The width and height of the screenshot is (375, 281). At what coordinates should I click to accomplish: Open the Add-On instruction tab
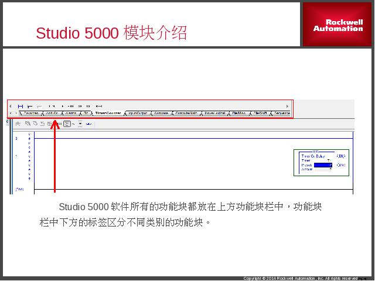click(52, 113)
